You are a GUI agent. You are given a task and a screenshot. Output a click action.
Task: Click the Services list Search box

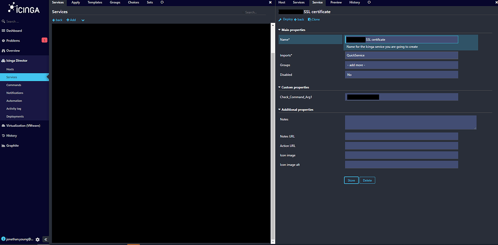[255, 12]
